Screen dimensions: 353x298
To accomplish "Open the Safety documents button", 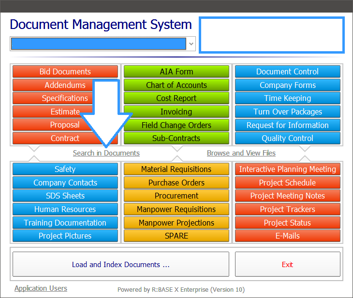I will tap(65, 169).
